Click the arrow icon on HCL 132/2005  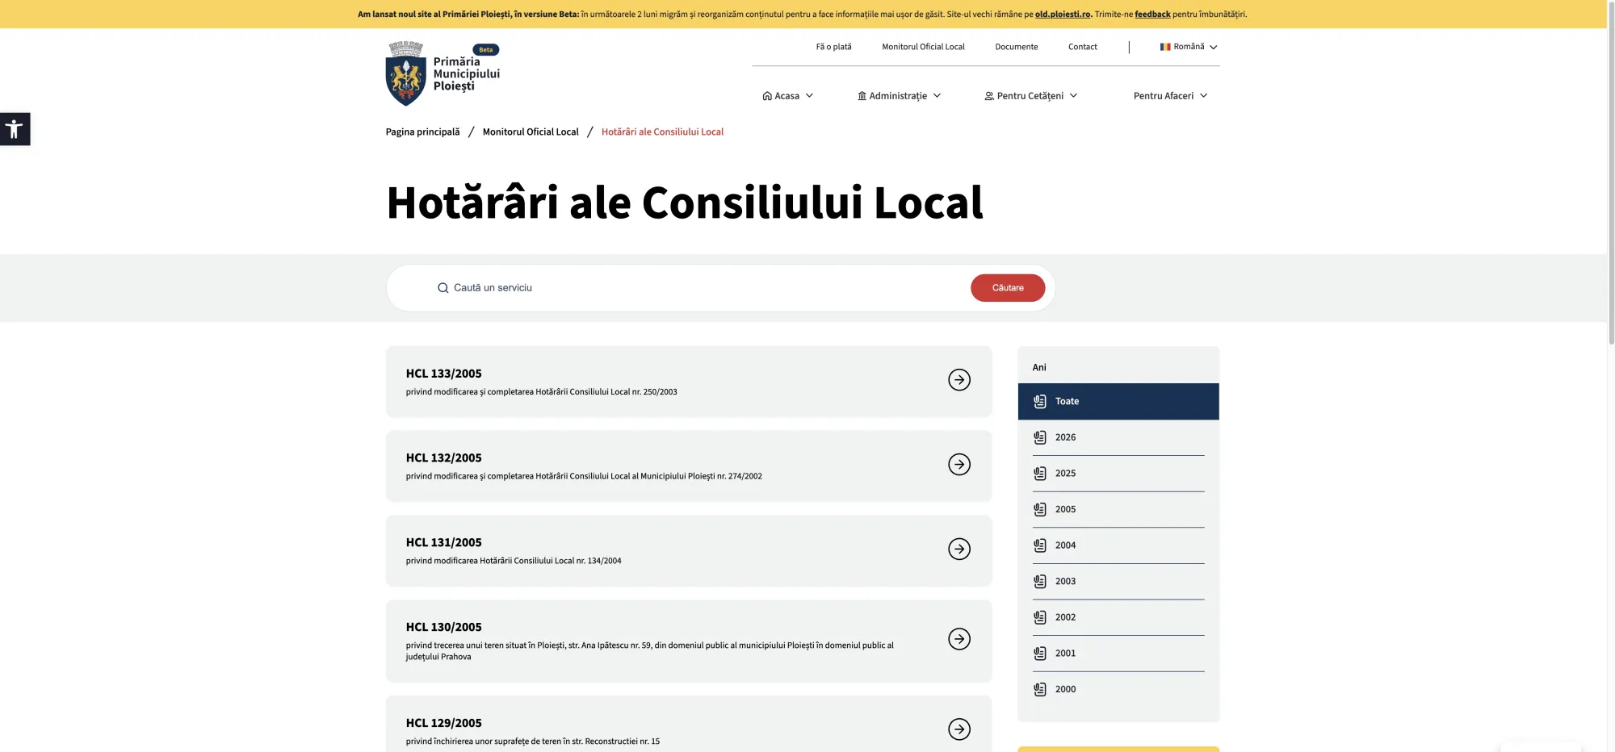tap(959, 464)
